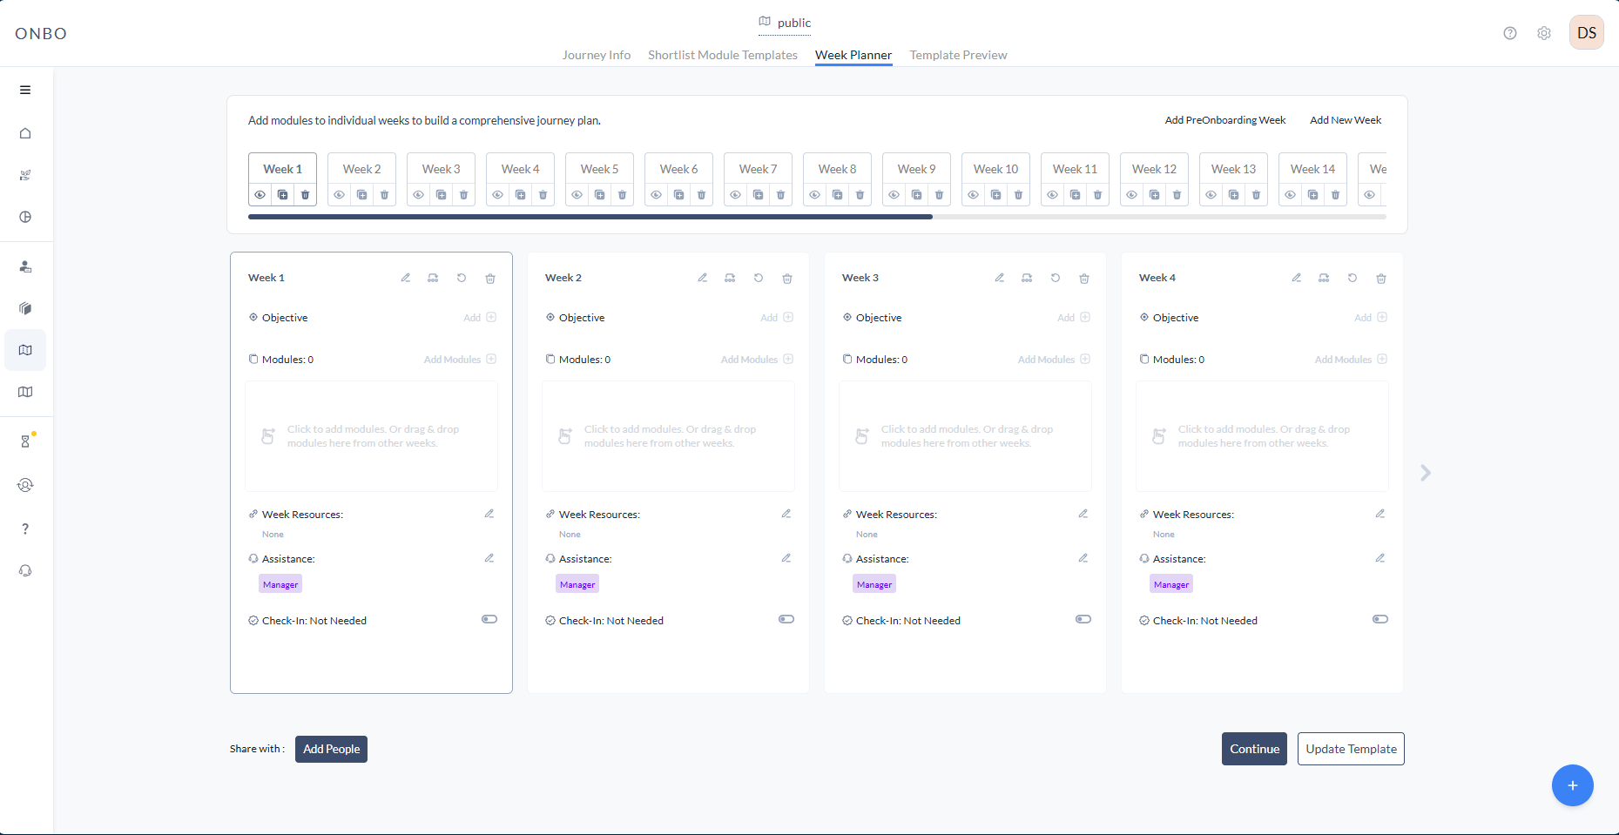The image size is (1619, 835).
Task: Delete Week 1 card using trash icon
Action: [490, 279]
